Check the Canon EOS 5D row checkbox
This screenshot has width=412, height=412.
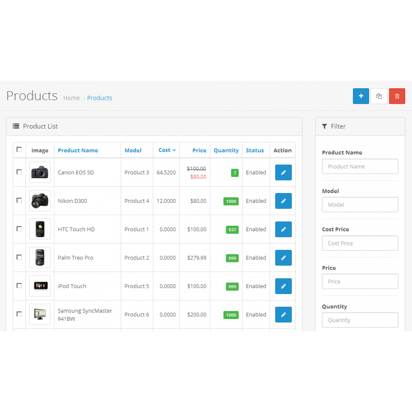[x=19, y=172]
